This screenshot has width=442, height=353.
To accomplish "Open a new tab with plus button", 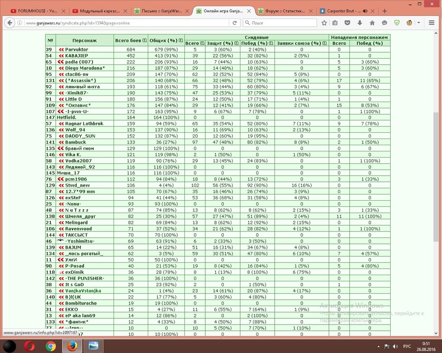I will (384, 11).
